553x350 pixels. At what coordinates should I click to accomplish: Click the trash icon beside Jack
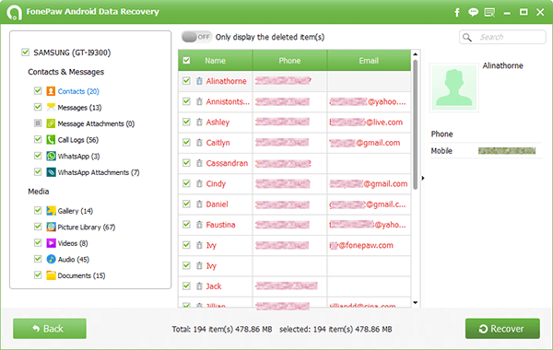tap(199, 286)
